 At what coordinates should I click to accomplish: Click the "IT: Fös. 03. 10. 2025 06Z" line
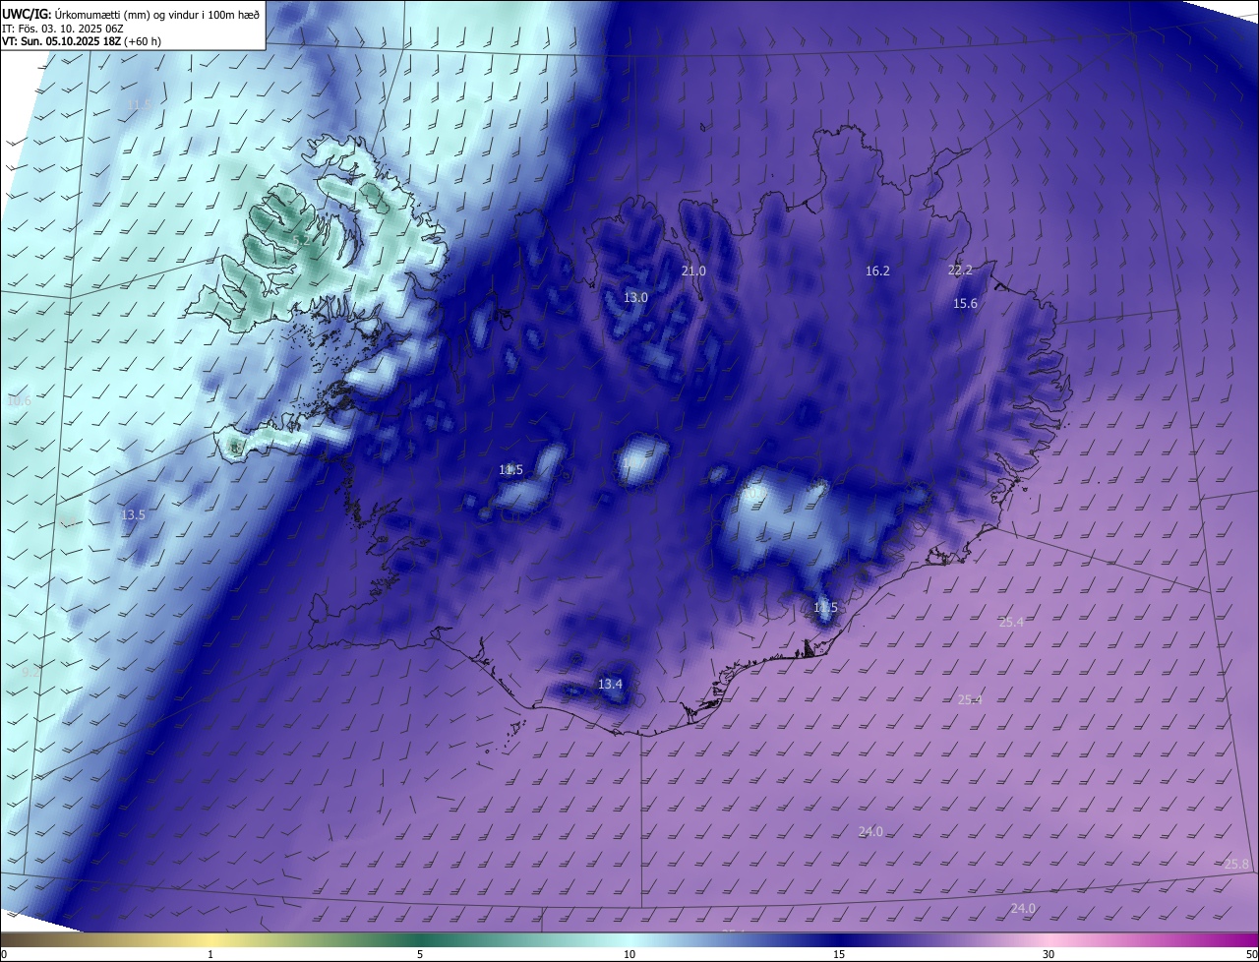coord(62,29)
